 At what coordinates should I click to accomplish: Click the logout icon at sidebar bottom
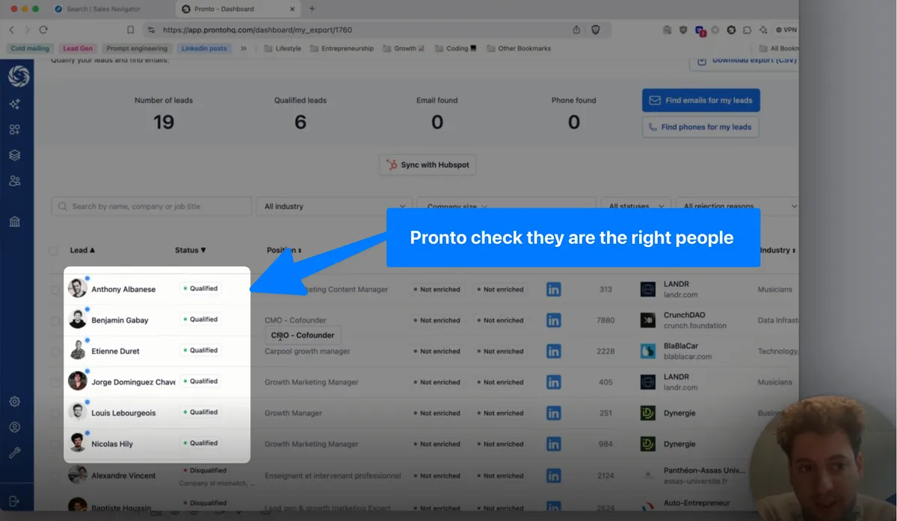(15, 501)
